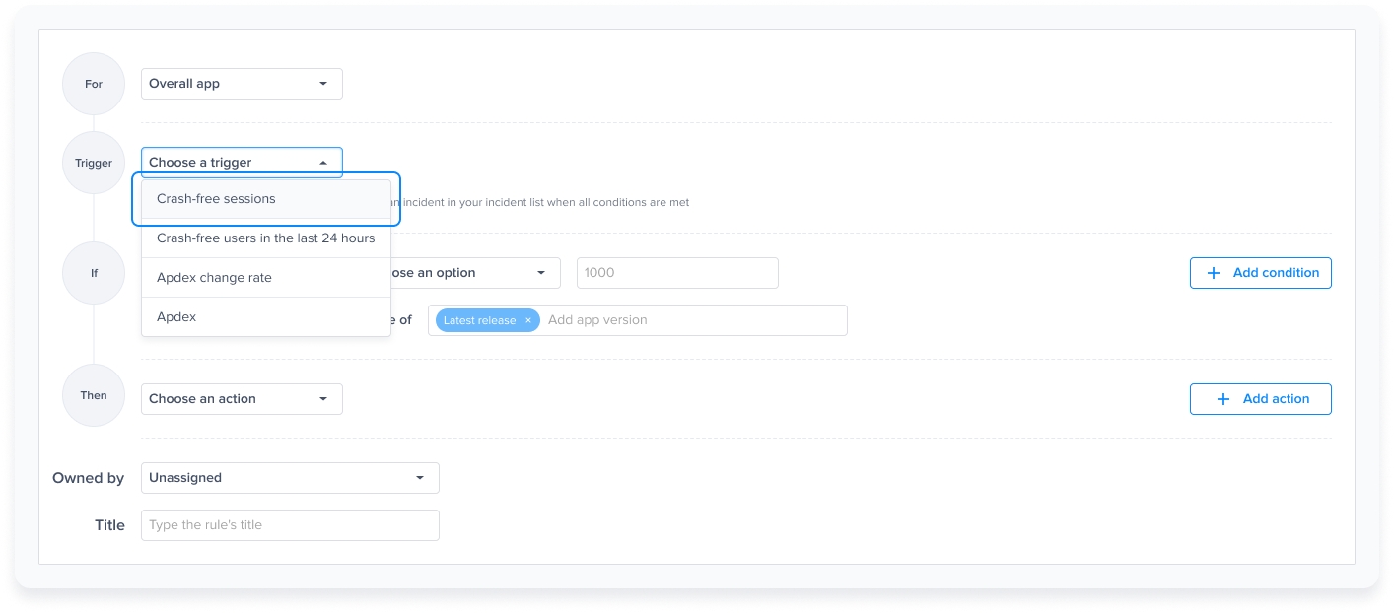The image size is (1394, 613).
Task: Choose Crash-free users in the last 24 hours
Action: point(266,238)
